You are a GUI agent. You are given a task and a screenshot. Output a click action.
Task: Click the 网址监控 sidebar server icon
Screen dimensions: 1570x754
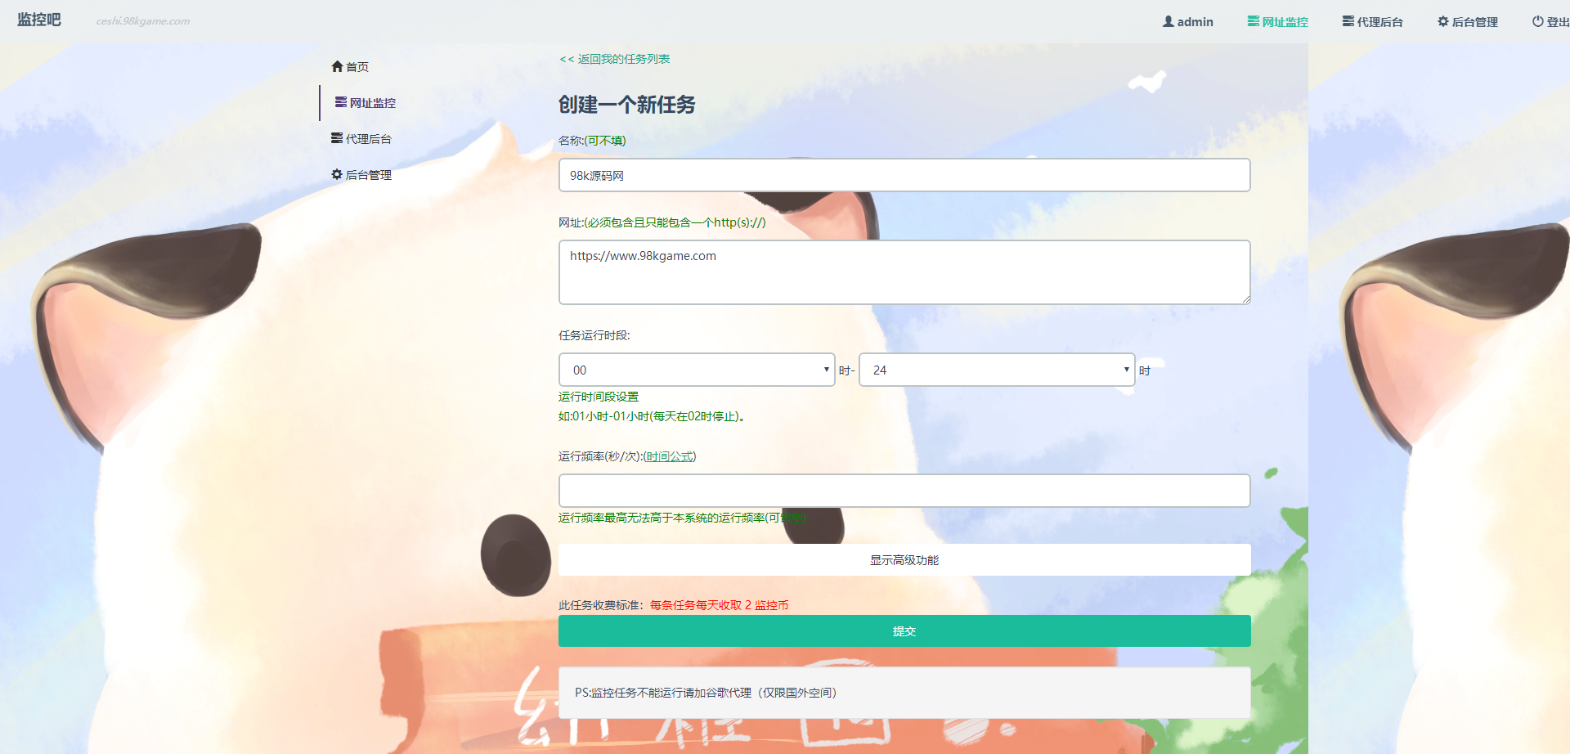(341, 102)
